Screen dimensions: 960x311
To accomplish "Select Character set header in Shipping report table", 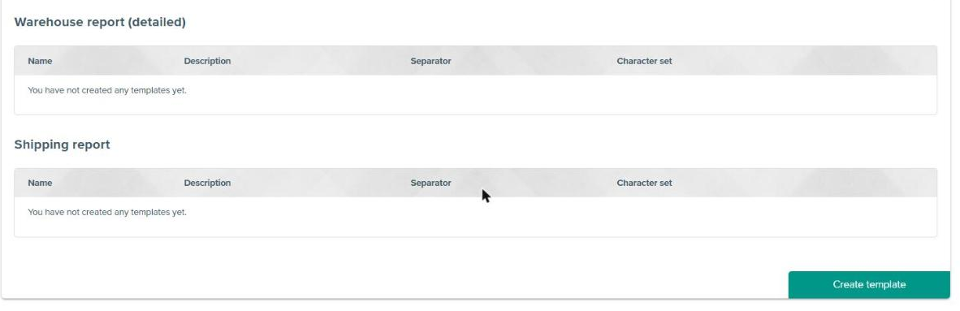I will point(644,183).
